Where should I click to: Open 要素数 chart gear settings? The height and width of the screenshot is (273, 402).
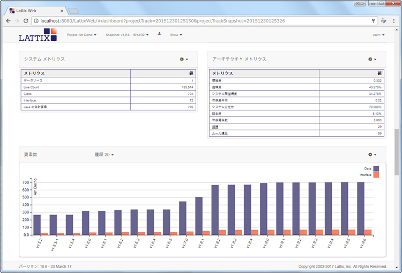(x=373, y=154)
